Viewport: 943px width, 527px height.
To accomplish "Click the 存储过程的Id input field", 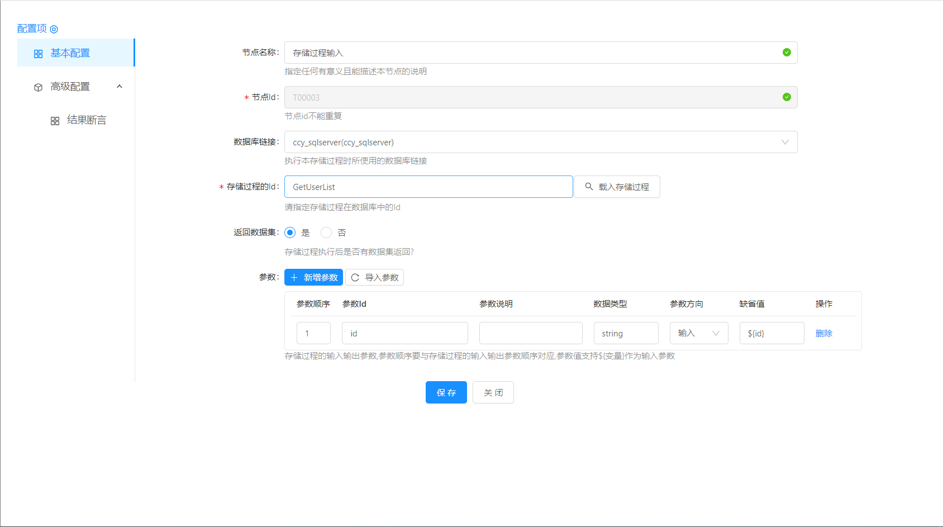I will point(428,187).
